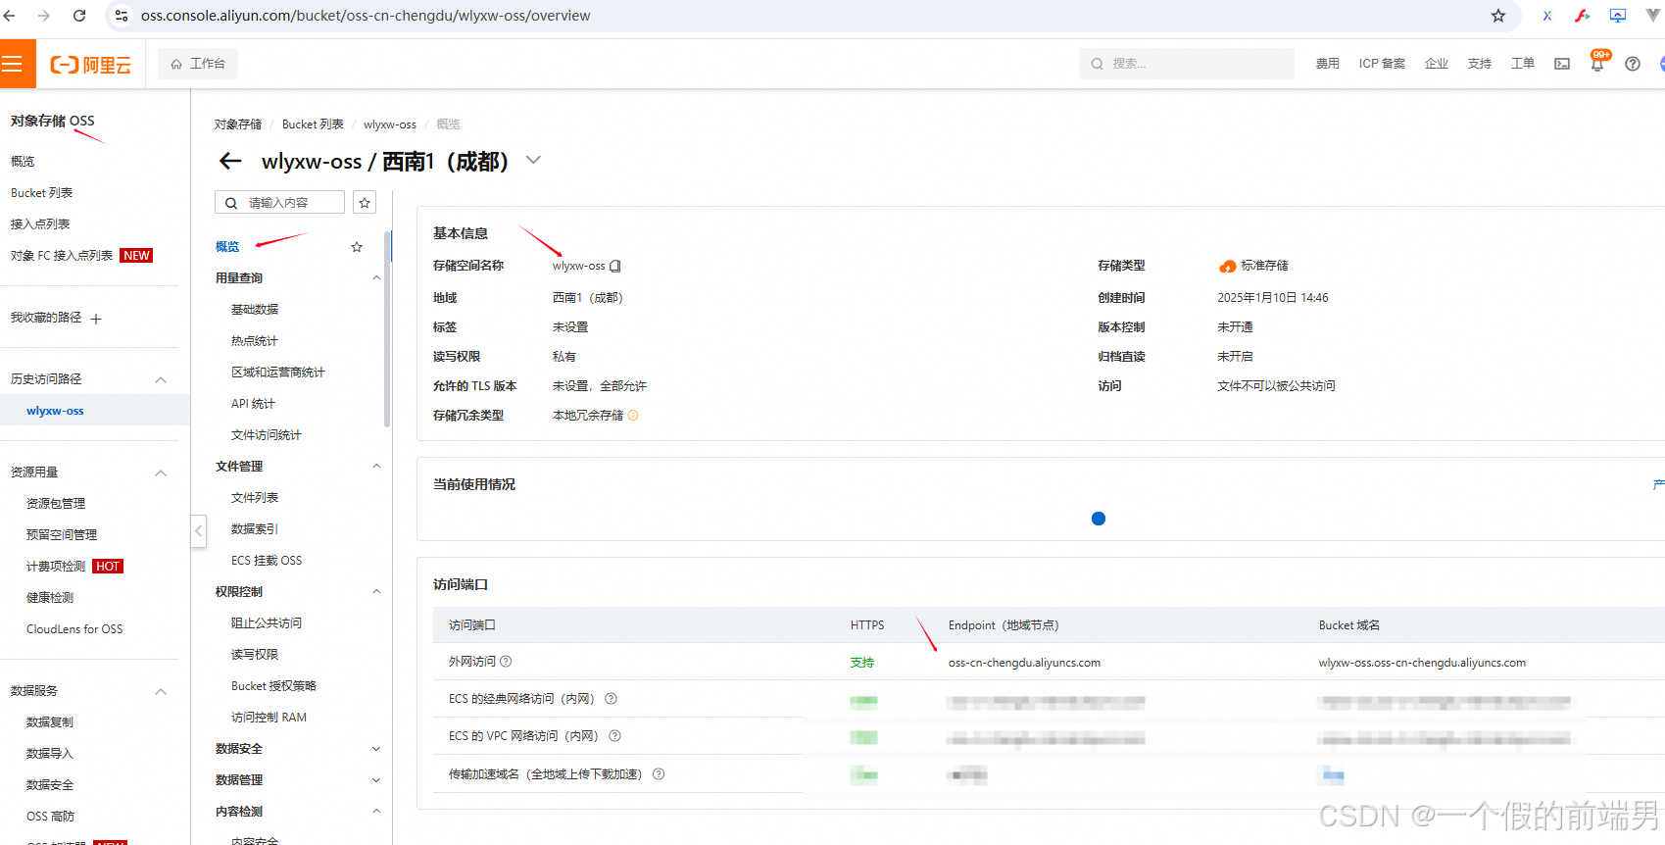This screenshot has width=1665, height=845.
Task: Collapse the secondary menu with the side arrow handle
Action: coord(199,531)
